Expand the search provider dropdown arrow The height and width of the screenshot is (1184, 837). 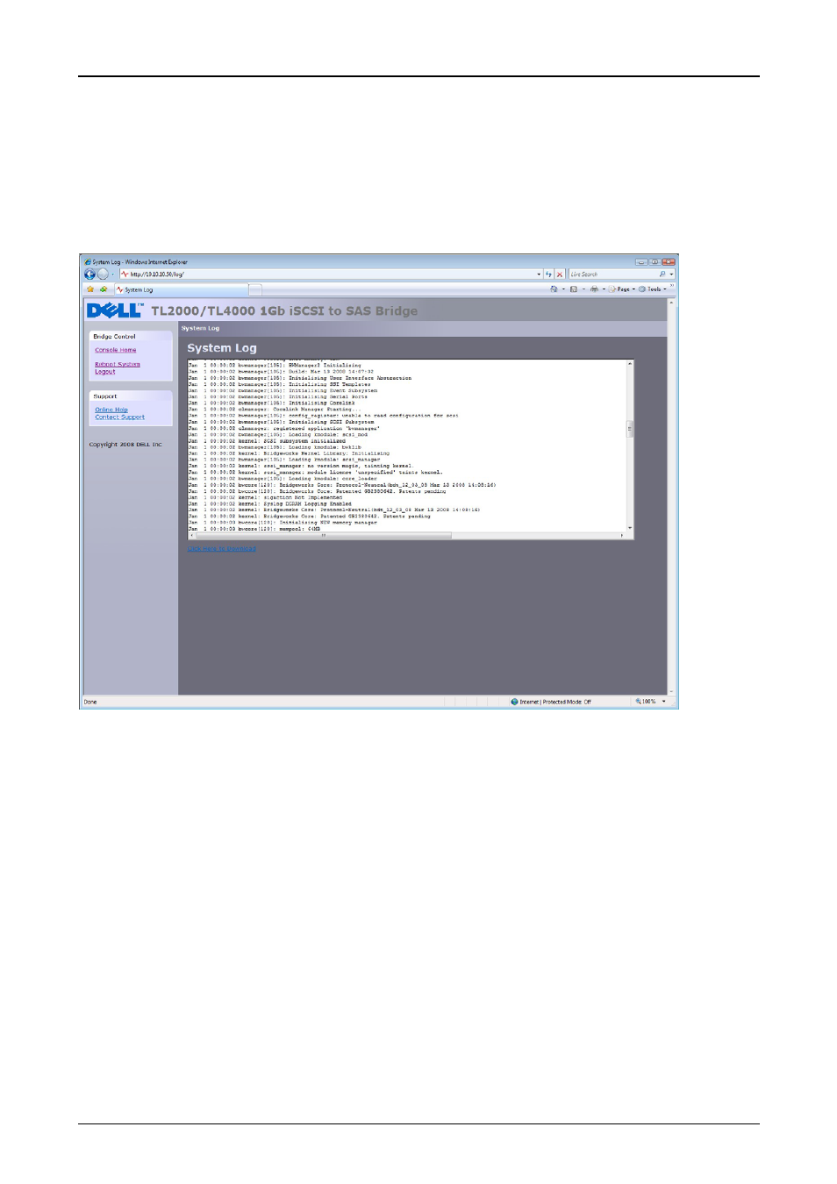pos(671,275)
